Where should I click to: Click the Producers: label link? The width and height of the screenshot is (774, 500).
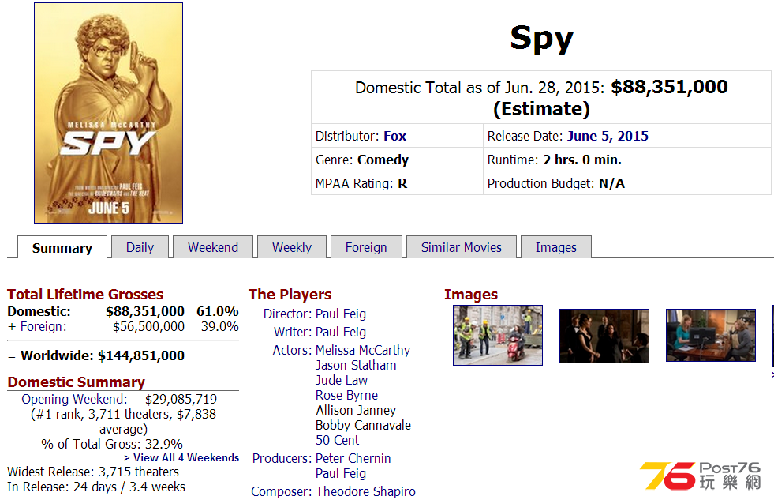coord(282,458)
